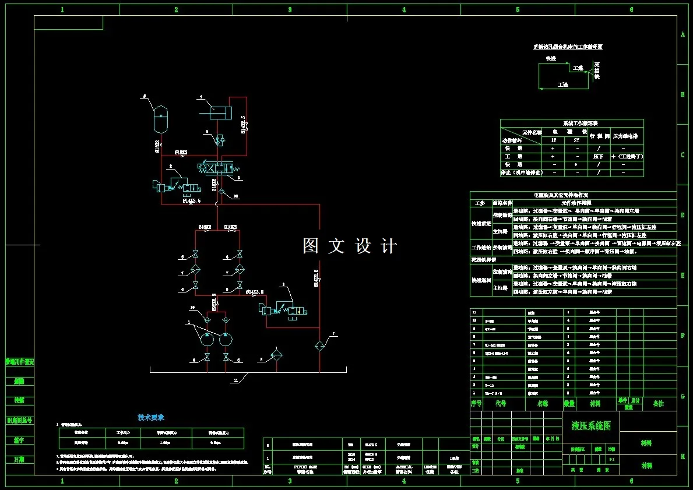
Task: Select the 电磁铁及其它元件动作表 table title
Action: coord(561,195)
